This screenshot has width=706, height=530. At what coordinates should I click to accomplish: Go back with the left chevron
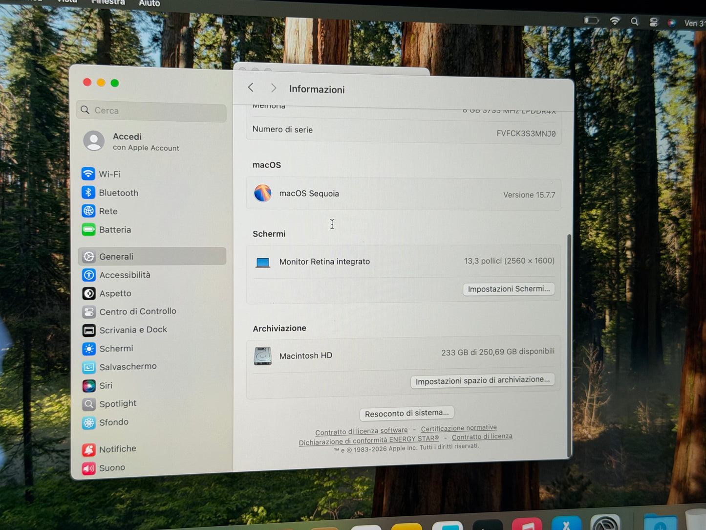click(251, 88)
